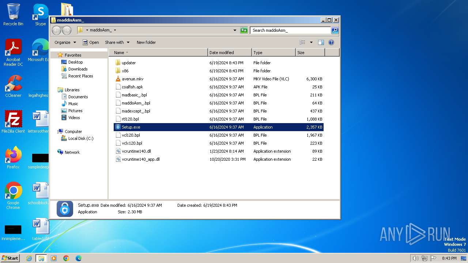Change your view icon in toolbar
Image resolution: width=468 pixels, height=263 pixels.
(302, 42)
